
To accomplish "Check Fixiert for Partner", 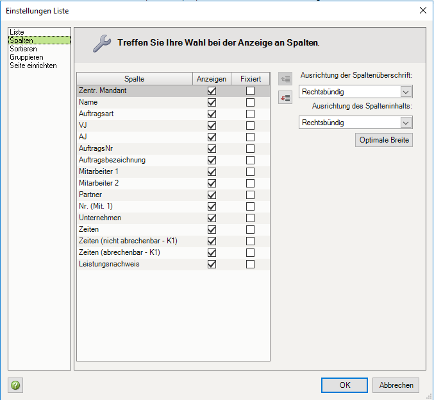I will (250, 195).
